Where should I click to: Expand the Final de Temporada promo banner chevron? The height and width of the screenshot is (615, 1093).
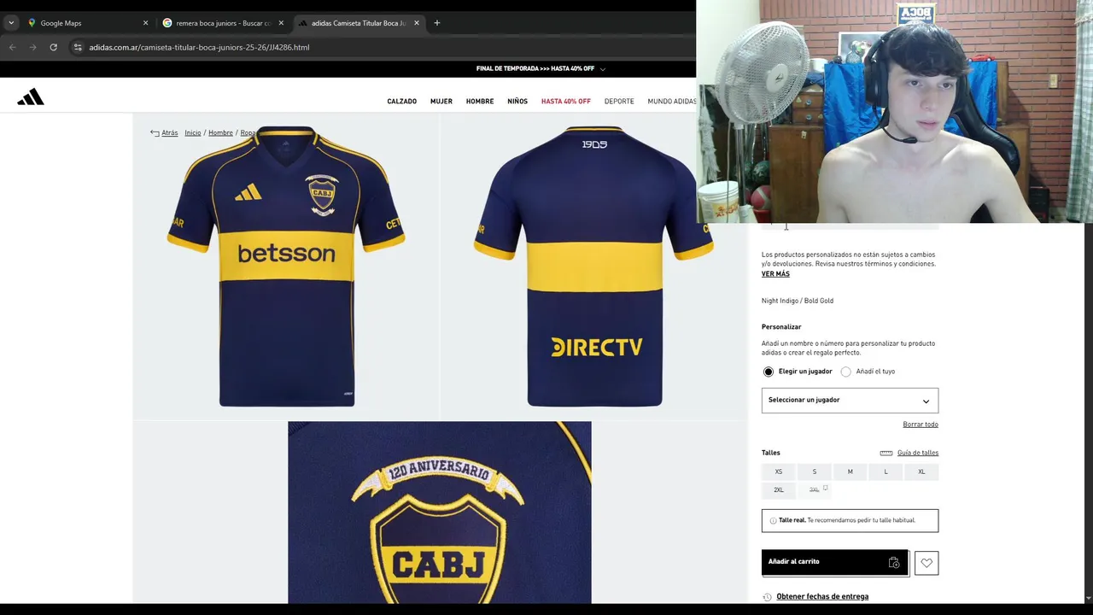pos(603,69)
